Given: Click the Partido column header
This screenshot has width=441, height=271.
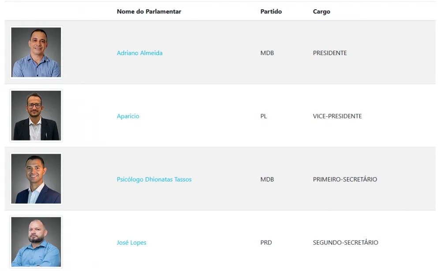Looking at the screenshot, I should click(271, 11).
